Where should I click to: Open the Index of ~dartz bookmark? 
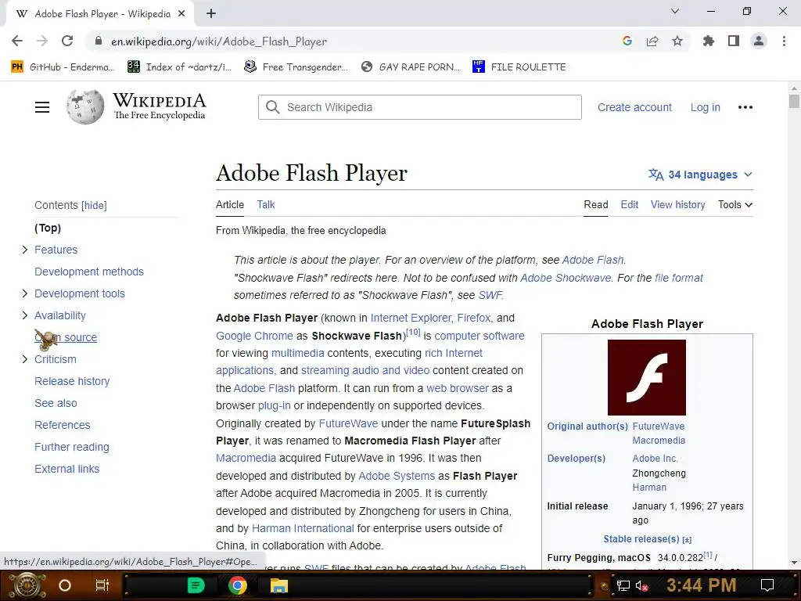coord(179,67)
